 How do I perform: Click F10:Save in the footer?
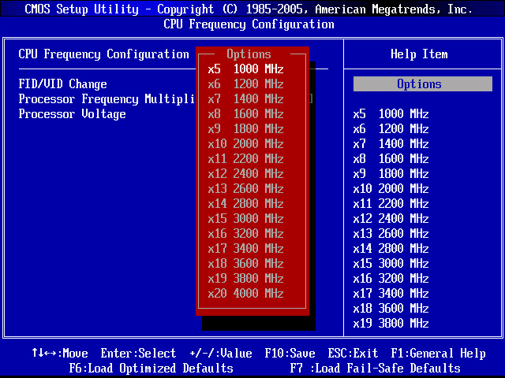point(290,354)
